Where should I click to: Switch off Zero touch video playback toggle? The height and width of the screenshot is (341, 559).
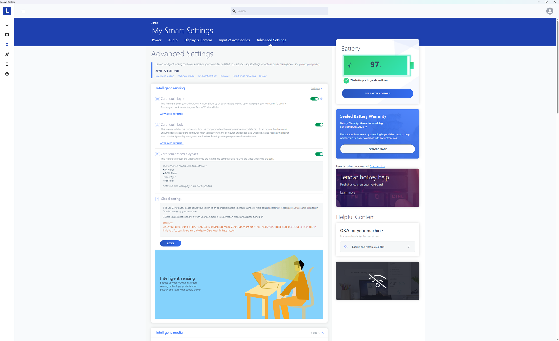click(319, 154)
